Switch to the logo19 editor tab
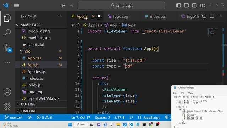The image size is (227, 128). click(x=190, y=16)
